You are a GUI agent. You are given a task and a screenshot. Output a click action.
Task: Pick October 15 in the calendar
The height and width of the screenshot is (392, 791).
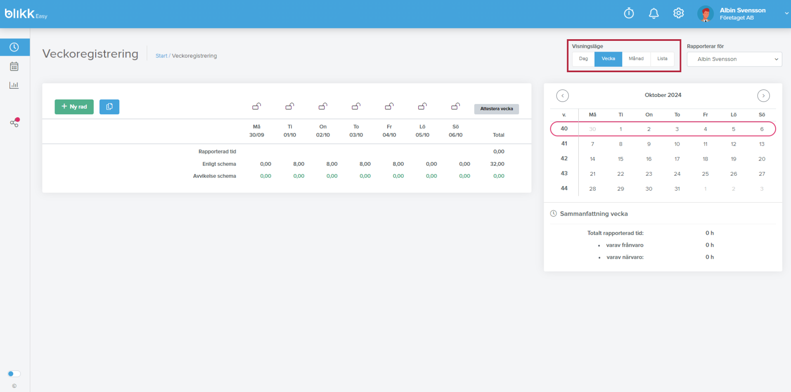click(x=620, y=159)
